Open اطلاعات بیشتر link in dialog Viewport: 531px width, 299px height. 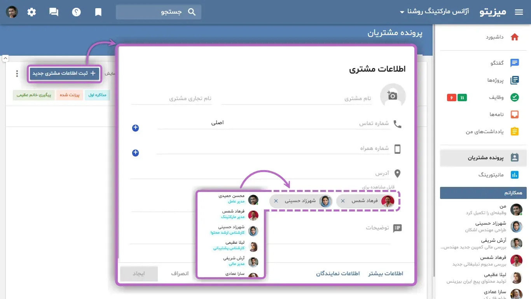386,274
